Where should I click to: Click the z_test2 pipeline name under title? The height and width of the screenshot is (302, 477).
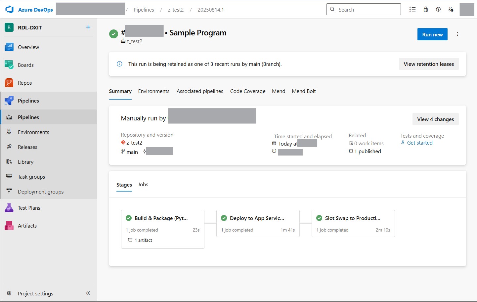(x=134, y=41)
